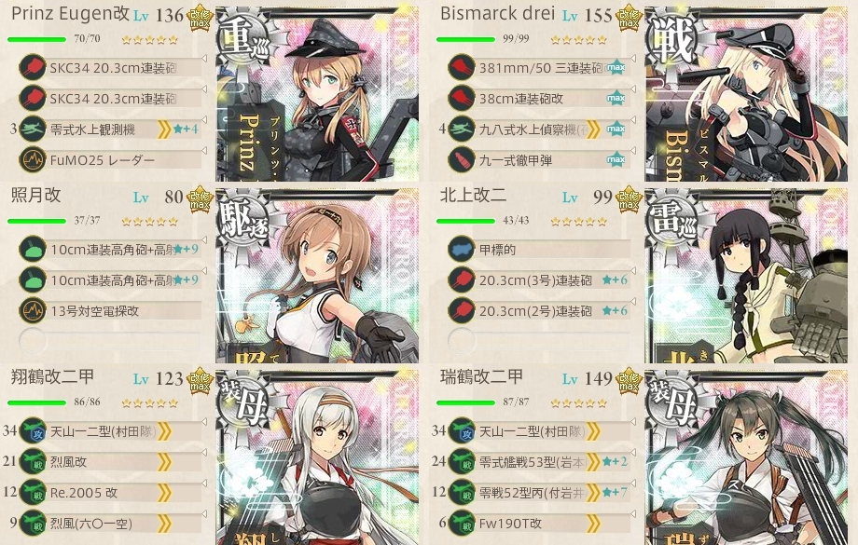The image size is (858, 545).
Task: Click the fighter icon beside Fw190T改
Action: point(462,524)
